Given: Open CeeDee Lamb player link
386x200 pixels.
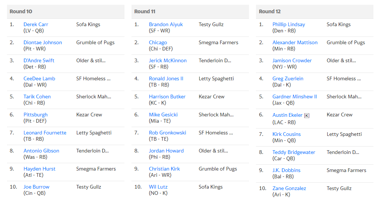Looking at the screenshot, I should coord(40,78).
